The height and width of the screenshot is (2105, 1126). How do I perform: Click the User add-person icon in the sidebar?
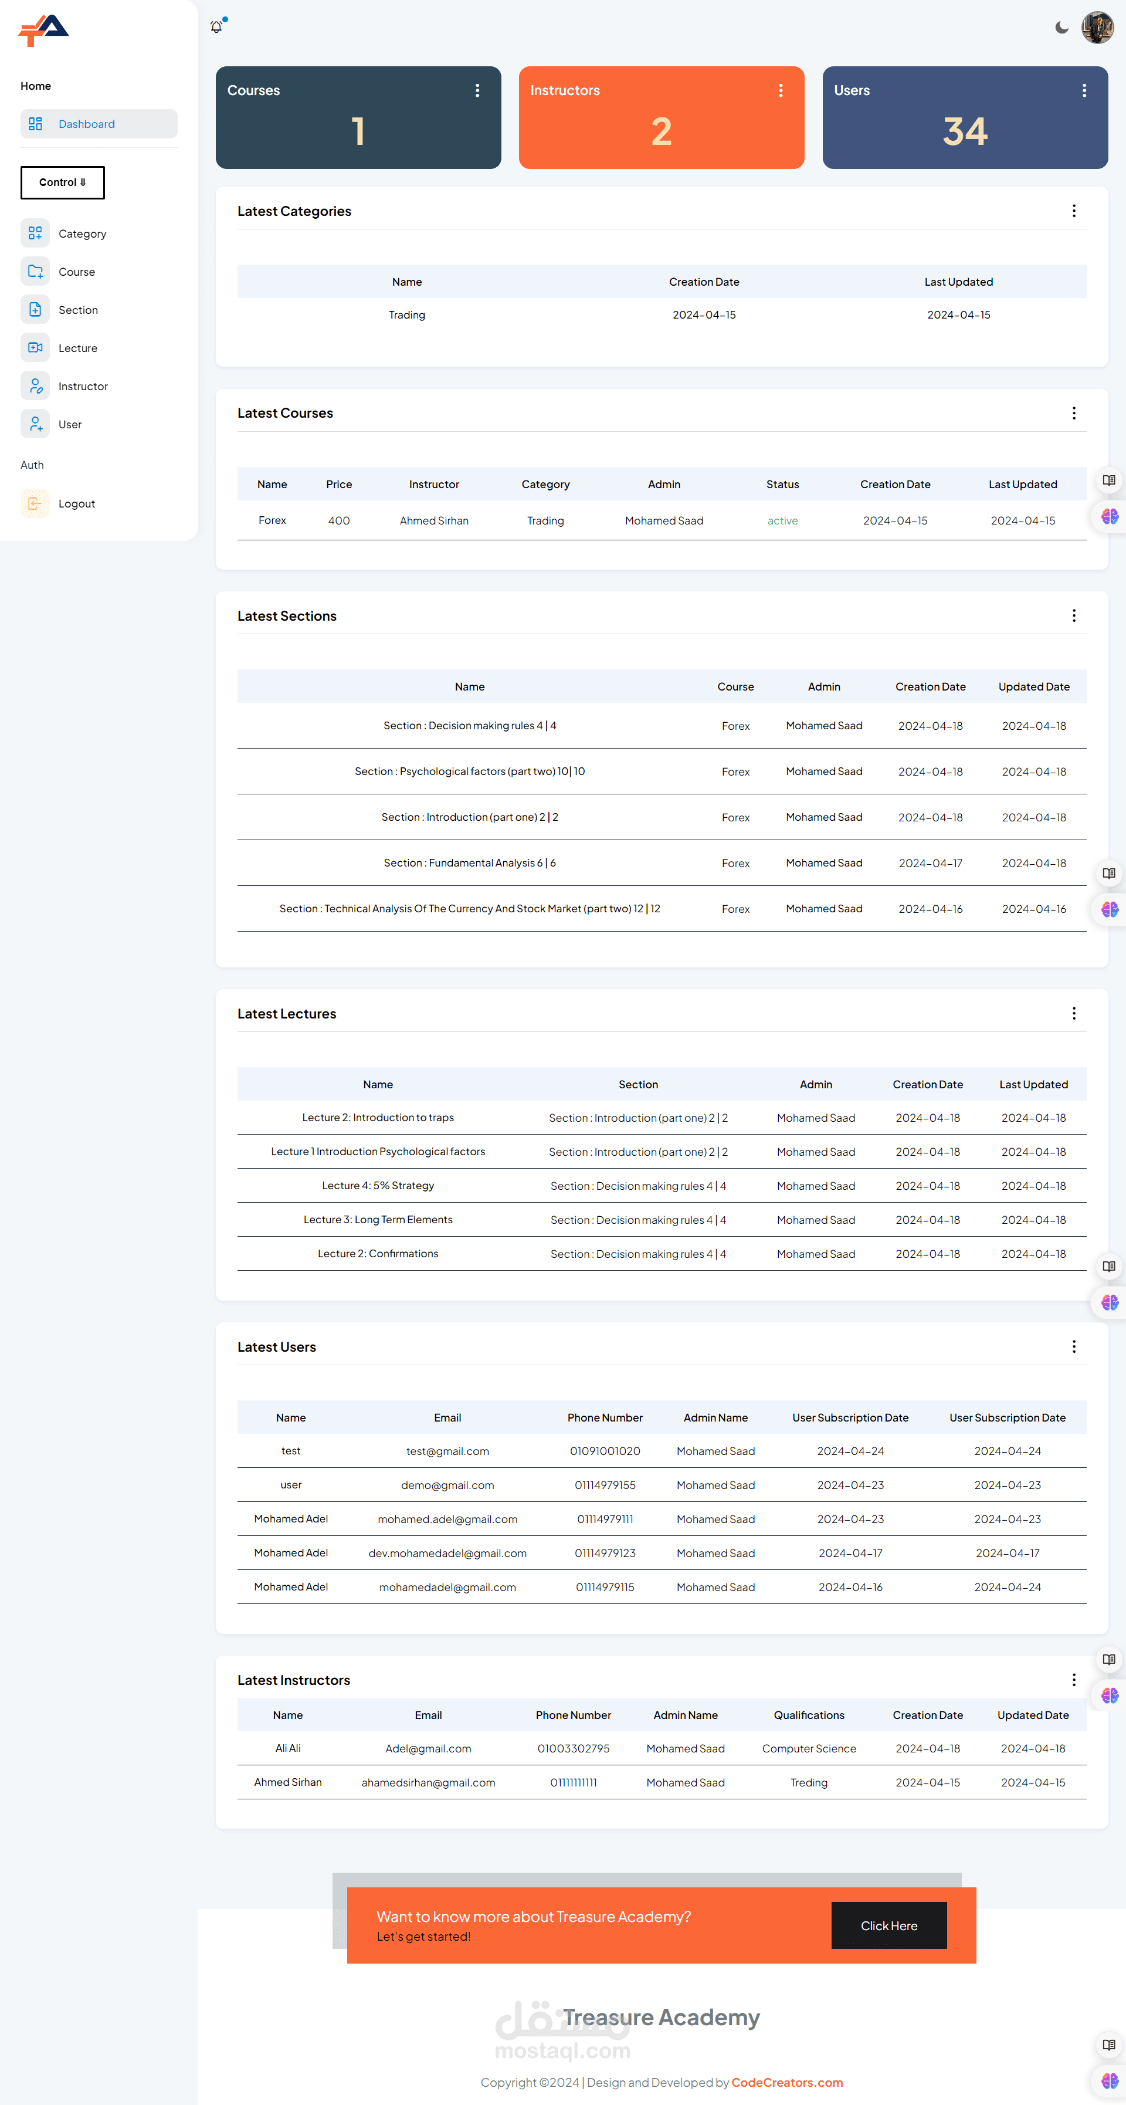pos(35,424)
